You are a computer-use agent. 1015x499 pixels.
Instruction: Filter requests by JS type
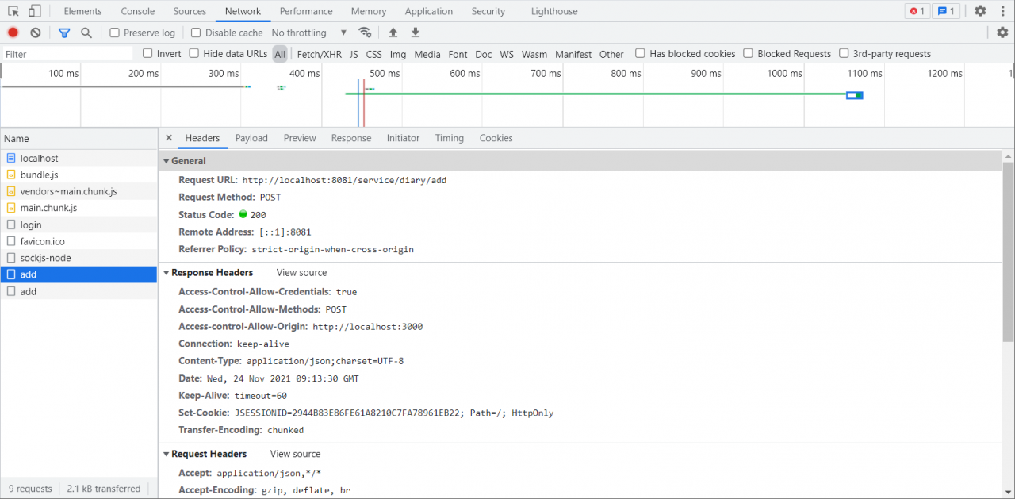click(x=354, y=54)
